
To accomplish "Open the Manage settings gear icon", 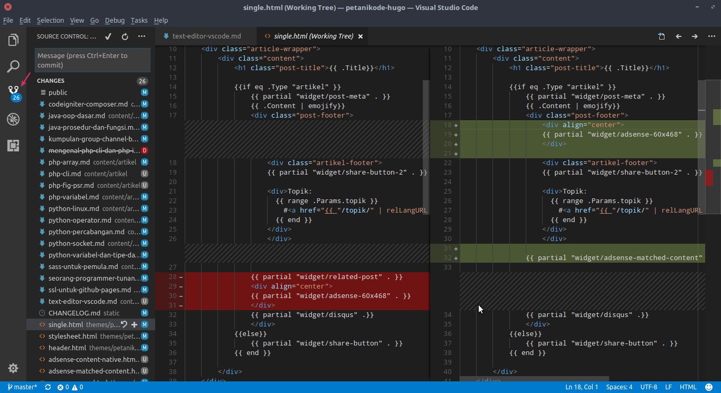I will 13,368.
